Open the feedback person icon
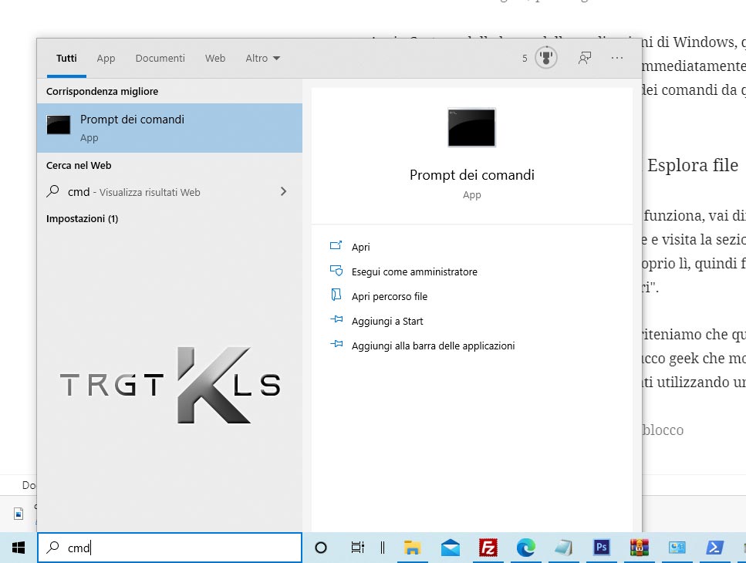 (x=585, y=59)
